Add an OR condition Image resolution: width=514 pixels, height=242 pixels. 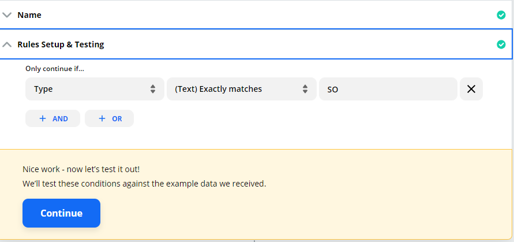click(109, 118)
